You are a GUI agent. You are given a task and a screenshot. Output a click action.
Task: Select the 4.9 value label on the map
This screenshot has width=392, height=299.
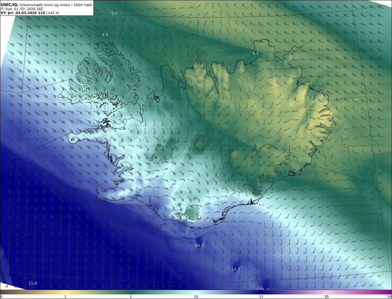pyautogui.click(x=105, y=35)
